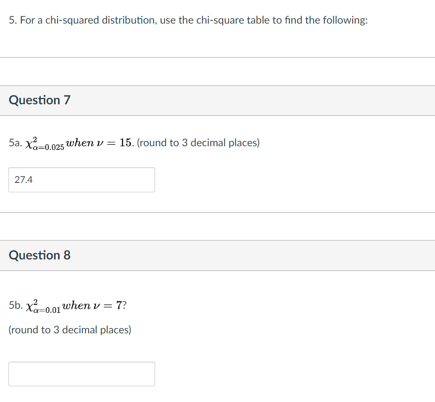435x402 pixels.
Task: Select the Question 7 header
Action: [39, 100]
